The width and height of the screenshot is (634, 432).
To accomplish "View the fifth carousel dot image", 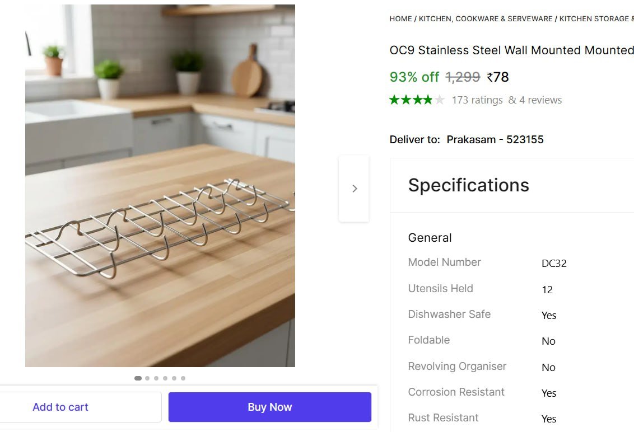I will click(x=174, y=378).
